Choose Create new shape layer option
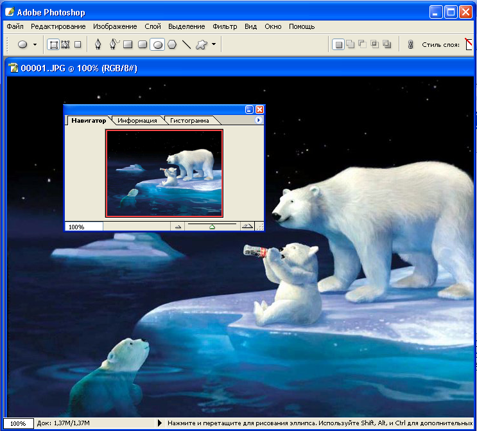The height and width of the screenshot is (431, 477). [338, 45]
